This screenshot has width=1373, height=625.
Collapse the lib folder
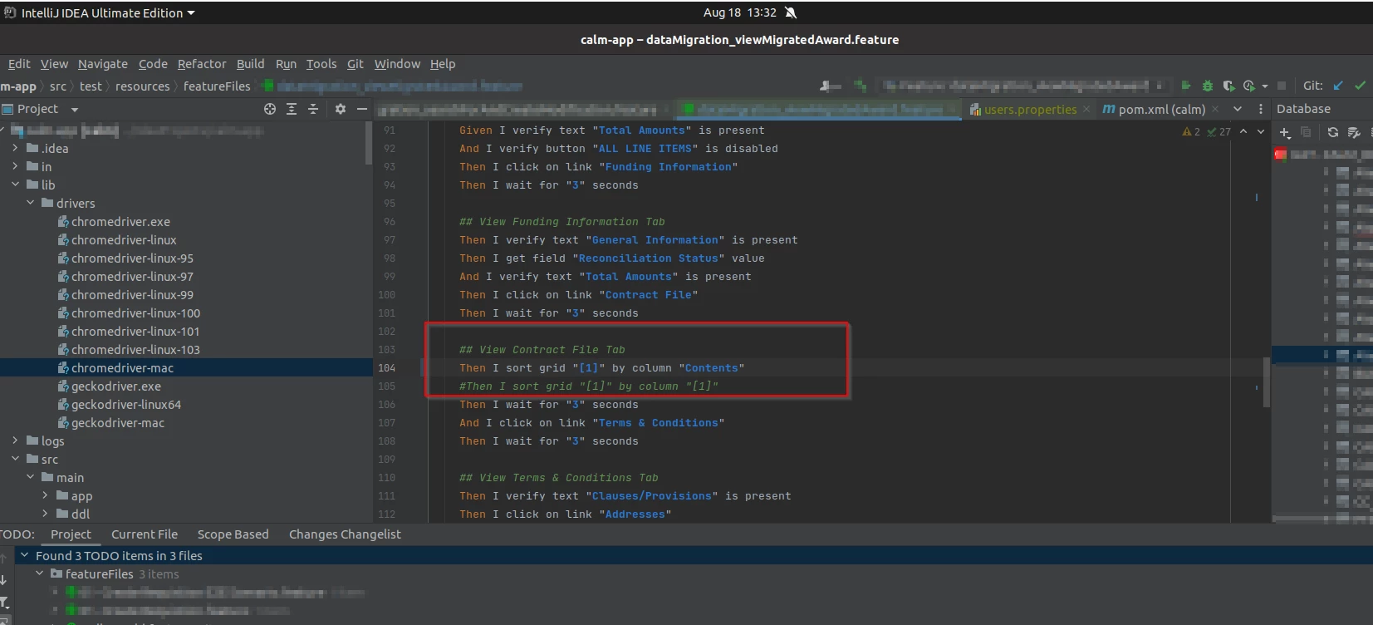tap(15, 185)
